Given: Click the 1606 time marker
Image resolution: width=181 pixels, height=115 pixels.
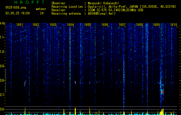Looking at the screenshot, I should click(x=105, y=24).
